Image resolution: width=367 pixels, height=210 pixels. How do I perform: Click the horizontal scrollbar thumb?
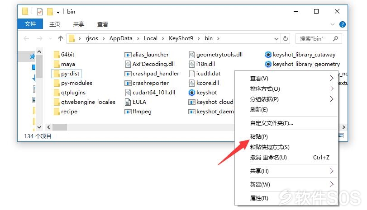tap(60, 127)
